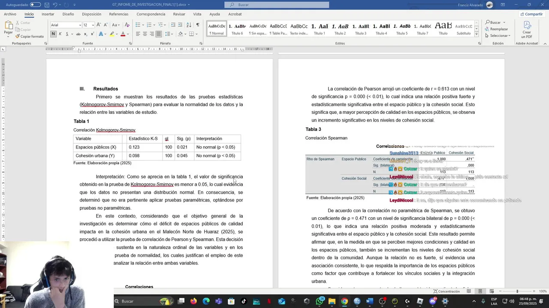Open the Buscar dropdown in Edición group
Viewport: 549px width, 308px height.
point(504,22)
